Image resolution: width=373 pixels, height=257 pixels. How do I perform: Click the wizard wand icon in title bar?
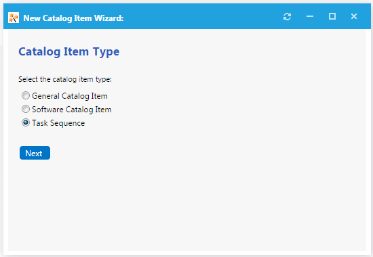[x=14, y=18]
